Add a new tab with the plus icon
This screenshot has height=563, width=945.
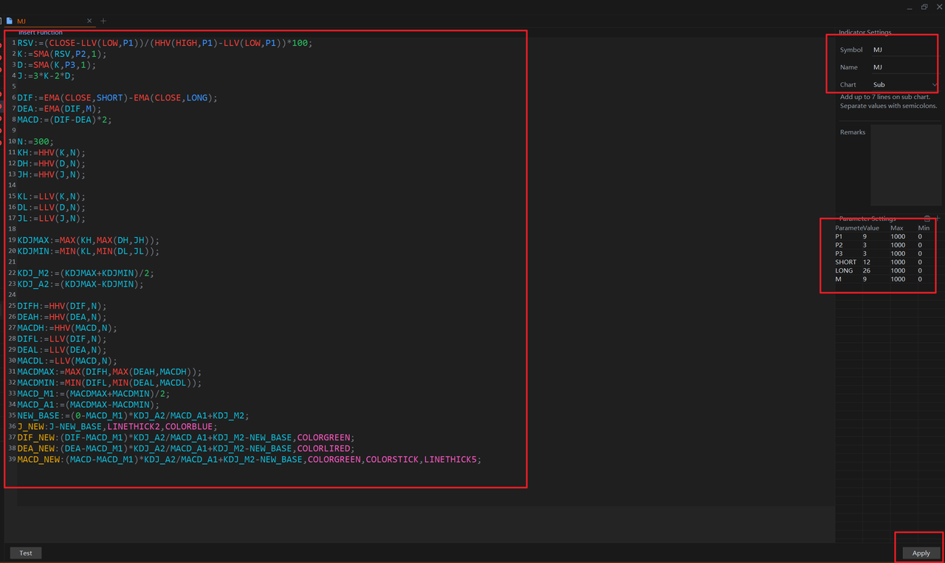tap(103, 21)
